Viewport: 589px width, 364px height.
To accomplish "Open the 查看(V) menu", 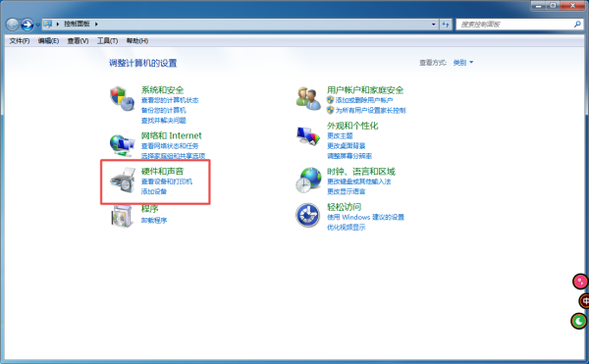I will tap(78, 40).
